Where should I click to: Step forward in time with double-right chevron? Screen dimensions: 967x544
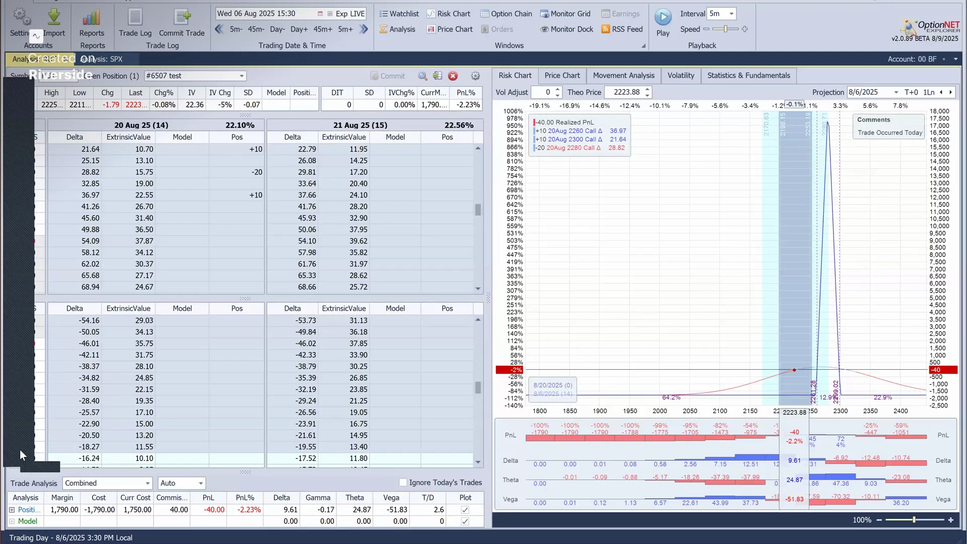pos(364,29)
